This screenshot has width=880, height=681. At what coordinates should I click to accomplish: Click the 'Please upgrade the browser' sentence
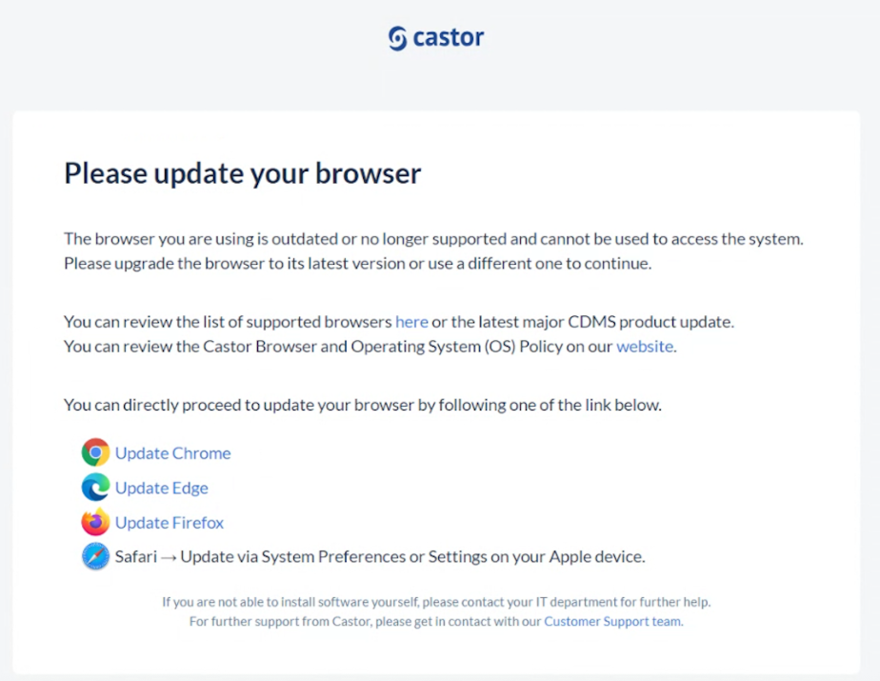click(357, 263)
